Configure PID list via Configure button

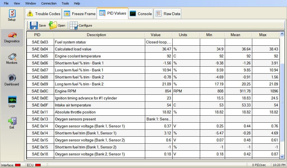point(74,25)
